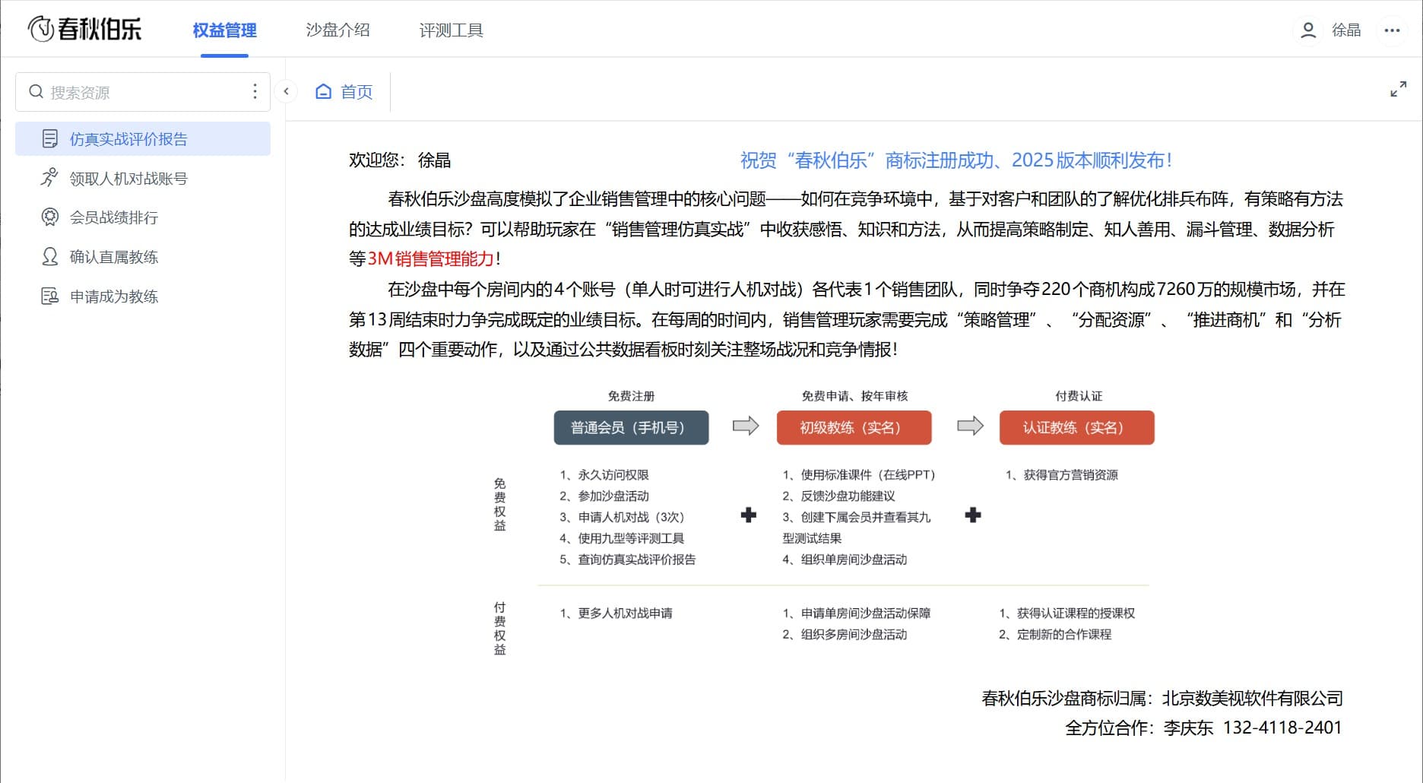Viewport: 1423px width, 783px height.
Task: Click the 使用九型等评测工具 line
Action: tap(622, 538)
